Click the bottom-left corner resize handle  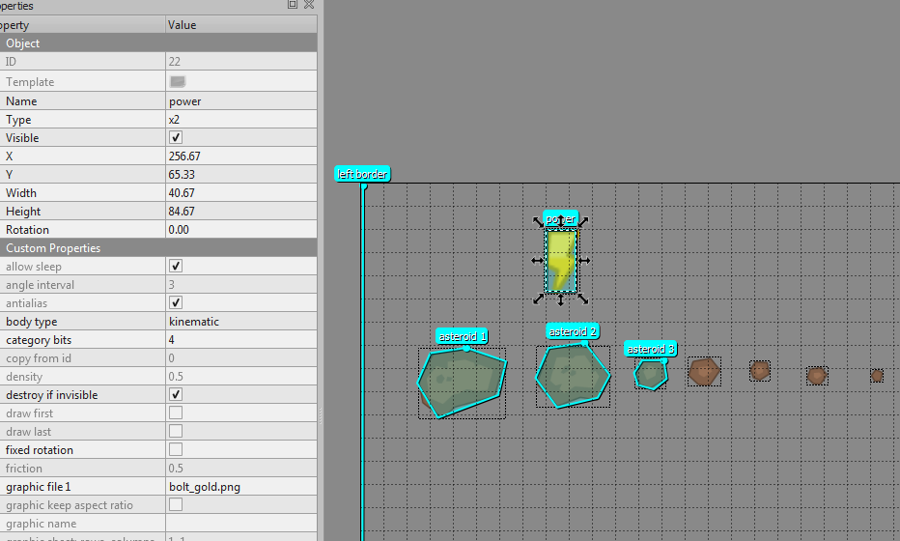539,299
